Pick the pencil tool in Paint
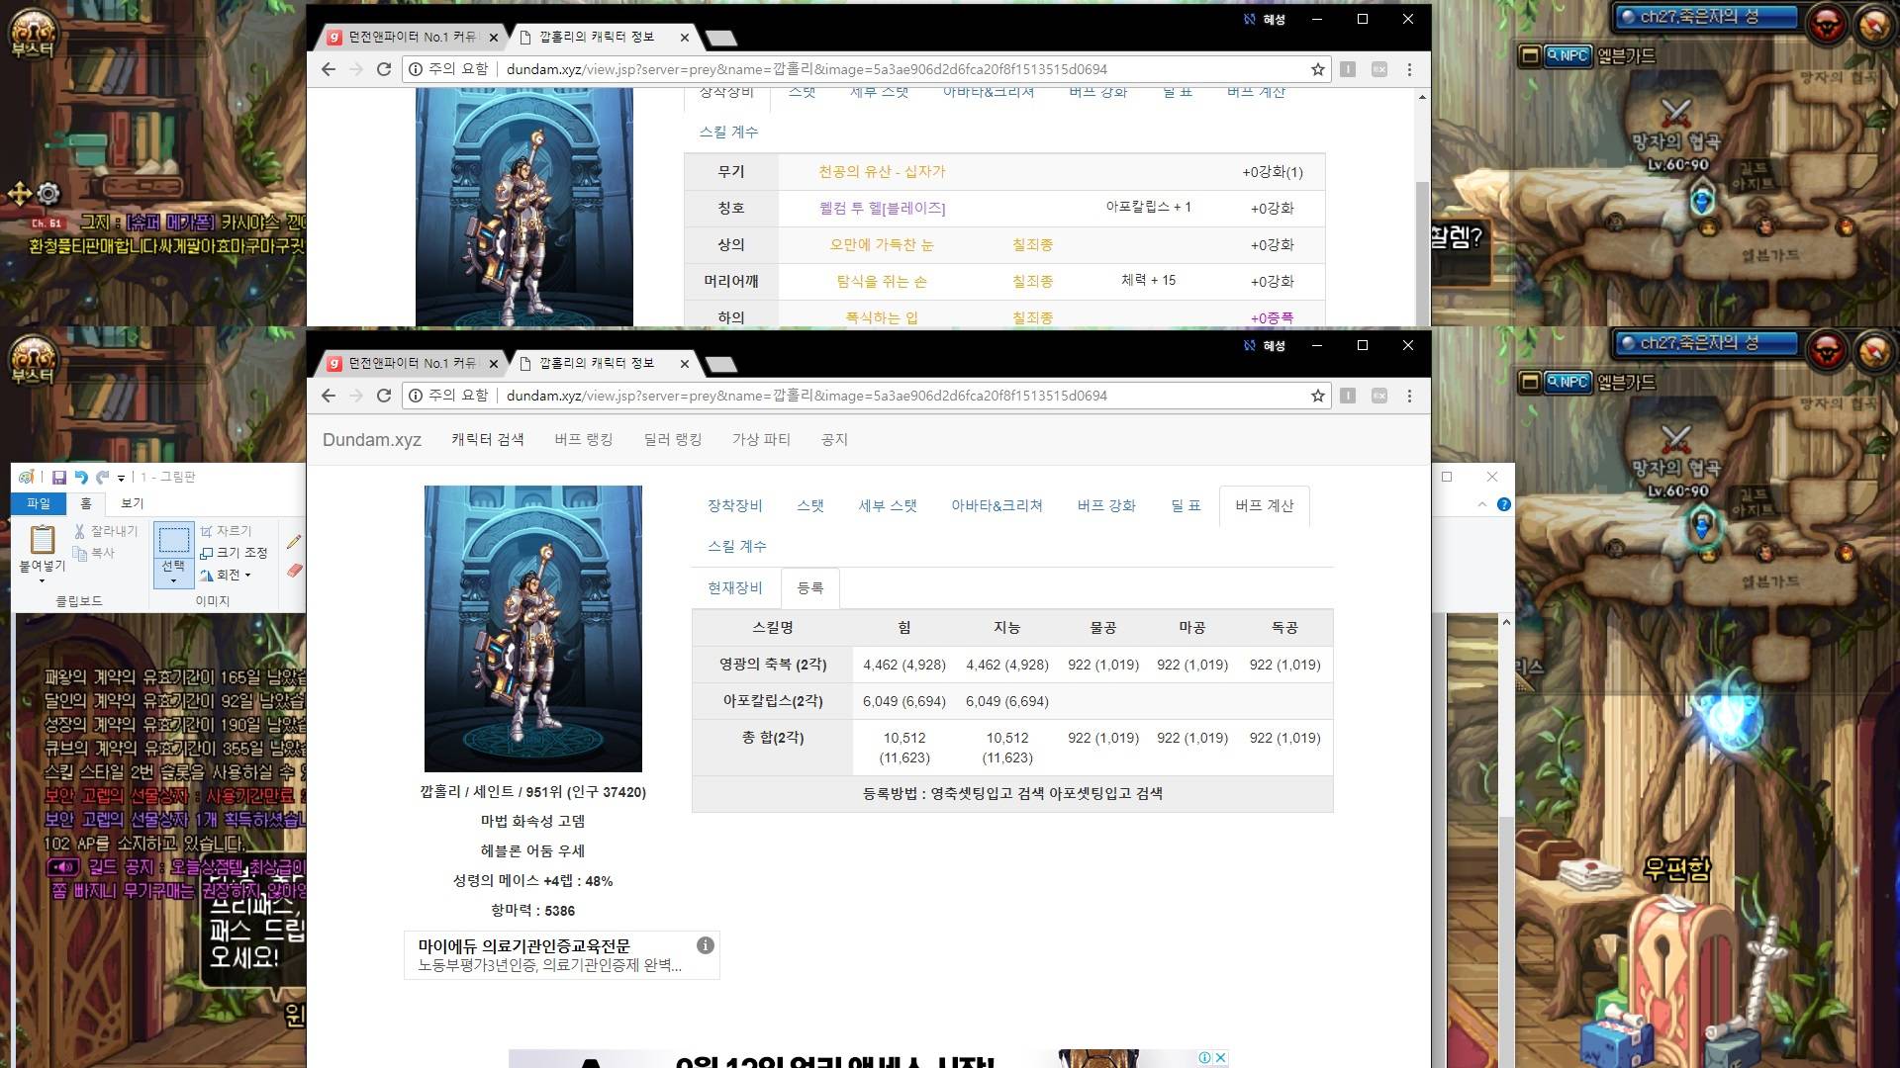Viewport: 1900px width, 1068px height. [x=293, y=542]
